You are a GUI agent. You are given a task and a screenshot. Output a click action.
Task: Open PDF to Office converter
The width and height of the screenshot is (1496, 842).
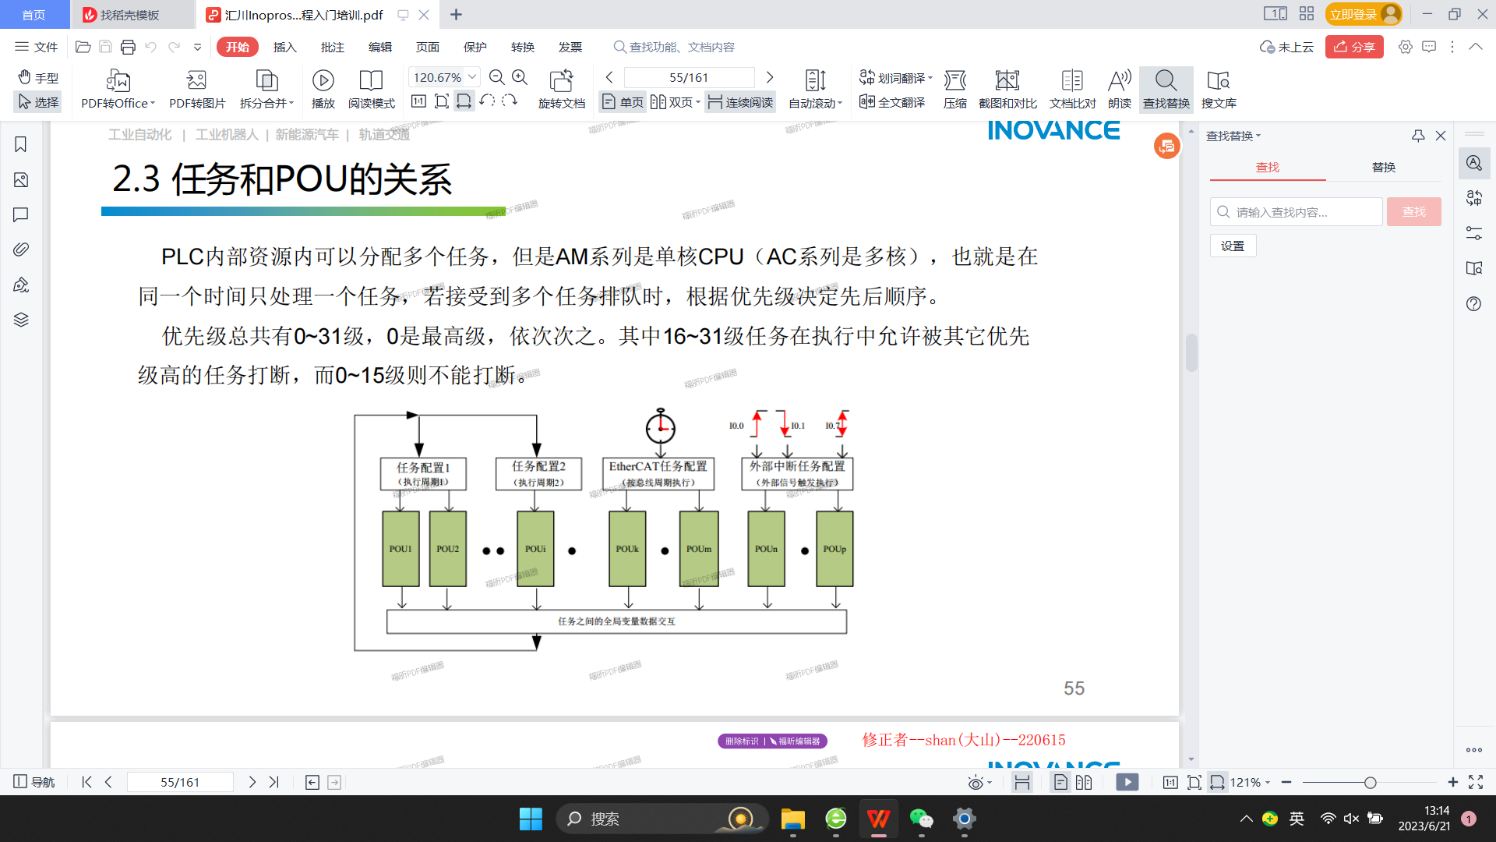click(x=118, y=90)
